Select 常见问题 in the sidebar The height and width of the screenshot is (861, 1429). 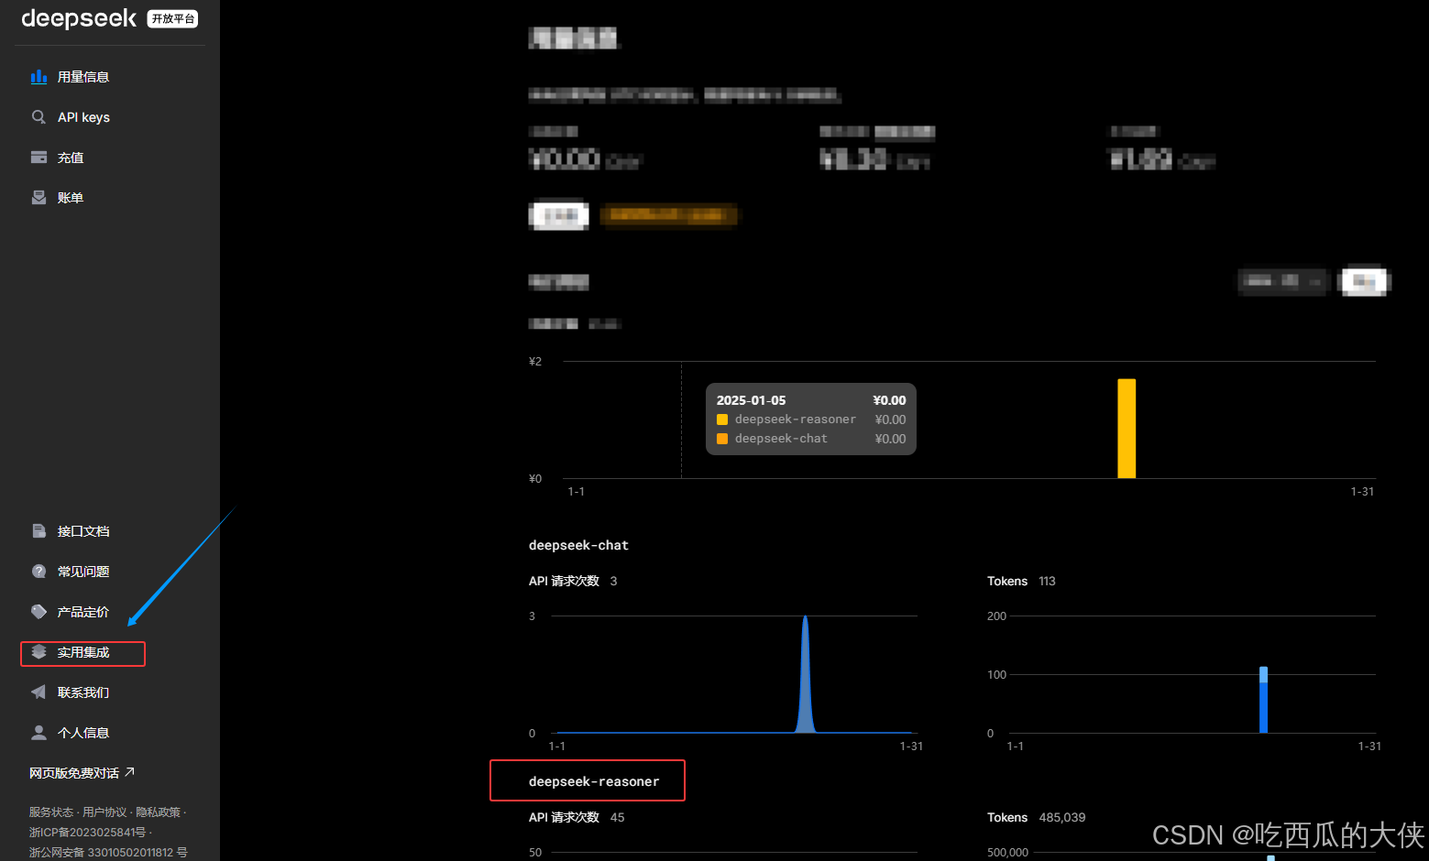pos(83,572)
